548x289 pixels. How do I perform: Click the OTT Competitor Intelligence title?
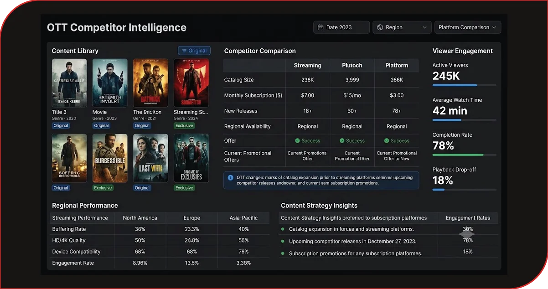point(117,27)
